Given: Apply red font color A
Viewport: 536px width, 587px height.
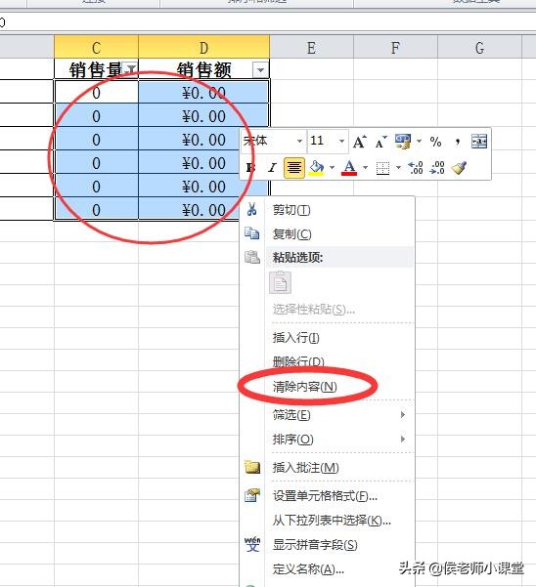Looking at the screenshot, I should pos(349,167).
